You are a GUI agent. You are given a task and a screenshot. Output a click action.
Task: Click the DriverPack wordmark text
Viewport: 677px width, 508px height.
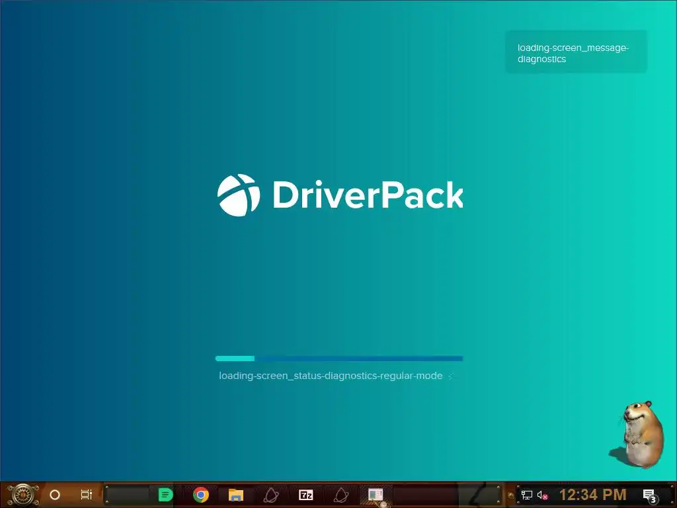tap(368, 195)
